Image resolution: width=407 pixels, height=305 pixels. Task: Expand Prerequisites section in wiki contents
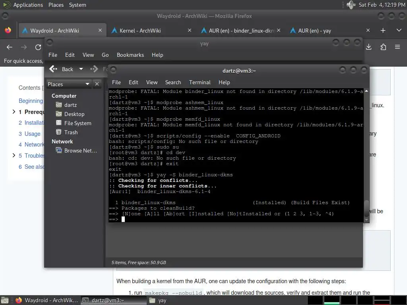pyautogui.click(x=14, y=112)
